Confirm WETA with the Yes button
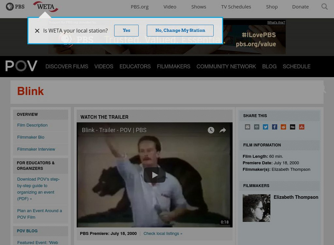The height and width of the screenshot is (245, 334). pyautogui.click(x=127, y=30)
